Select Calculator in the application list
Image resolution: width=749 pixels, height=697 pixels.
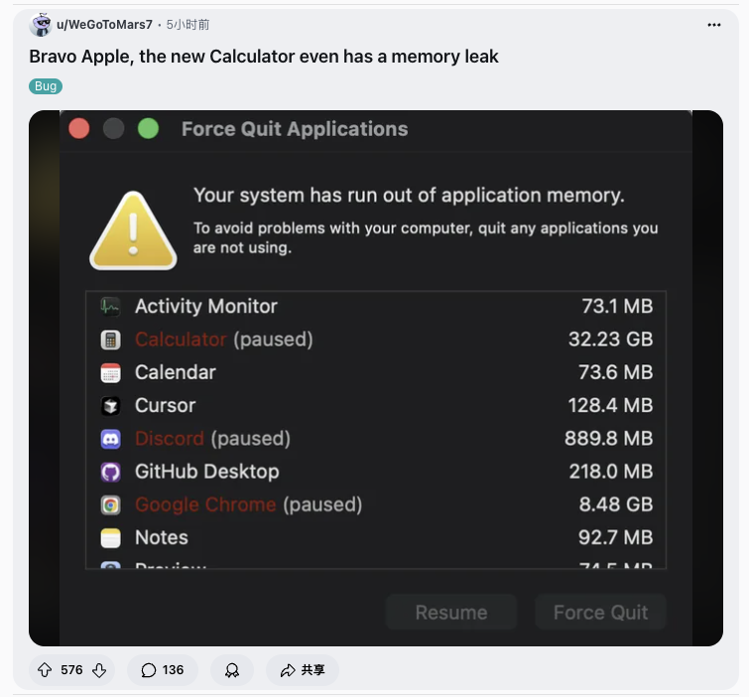tap(181, 340)
